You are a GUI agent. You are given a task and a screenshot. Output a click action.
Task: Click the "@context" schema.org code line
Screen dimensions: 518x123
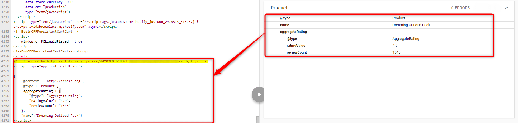coord(53,81)
